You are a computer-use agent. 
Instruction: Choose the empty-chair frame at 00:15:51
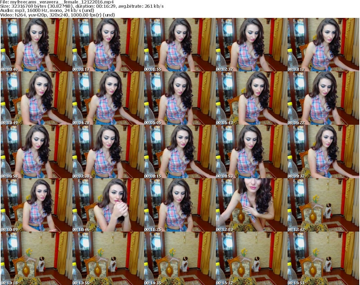point(323,258)
